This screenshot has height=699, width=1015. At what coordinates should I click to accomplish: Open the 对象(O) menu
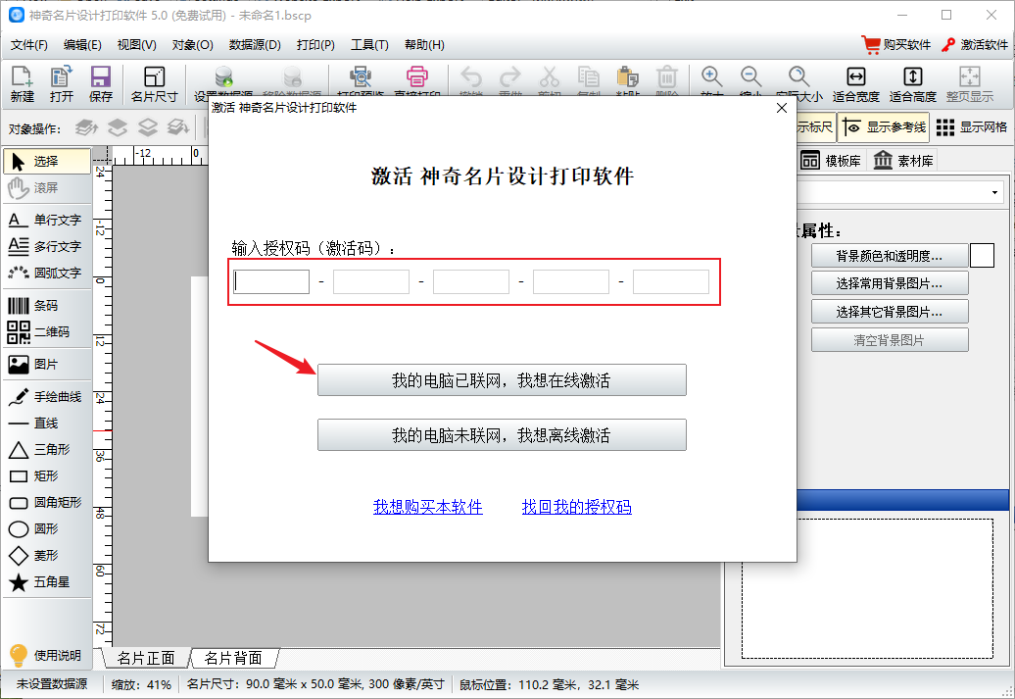192,45
